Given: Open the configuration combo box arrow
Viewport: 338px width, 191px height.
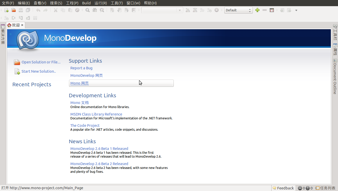Looking at the screenshot, I should (180, 10).
